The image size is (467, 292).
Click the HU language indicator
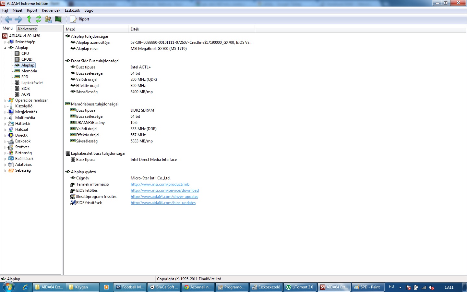point(391,287)
